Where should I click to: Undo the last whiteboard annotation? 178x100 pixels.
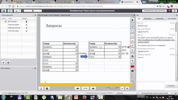coord(132,61)
